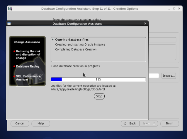Maximize the Creation Options main window
Viewport: 187px width, 139px height.
[x=174, y=8]
